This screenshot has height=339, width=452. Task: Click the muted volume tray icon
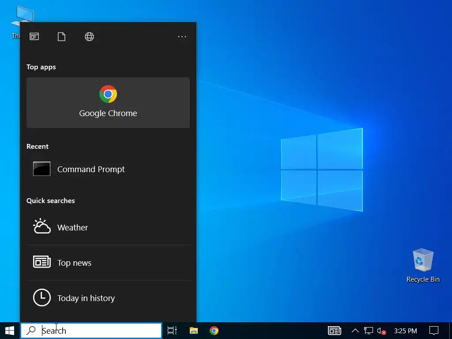[x=381, y=331]
